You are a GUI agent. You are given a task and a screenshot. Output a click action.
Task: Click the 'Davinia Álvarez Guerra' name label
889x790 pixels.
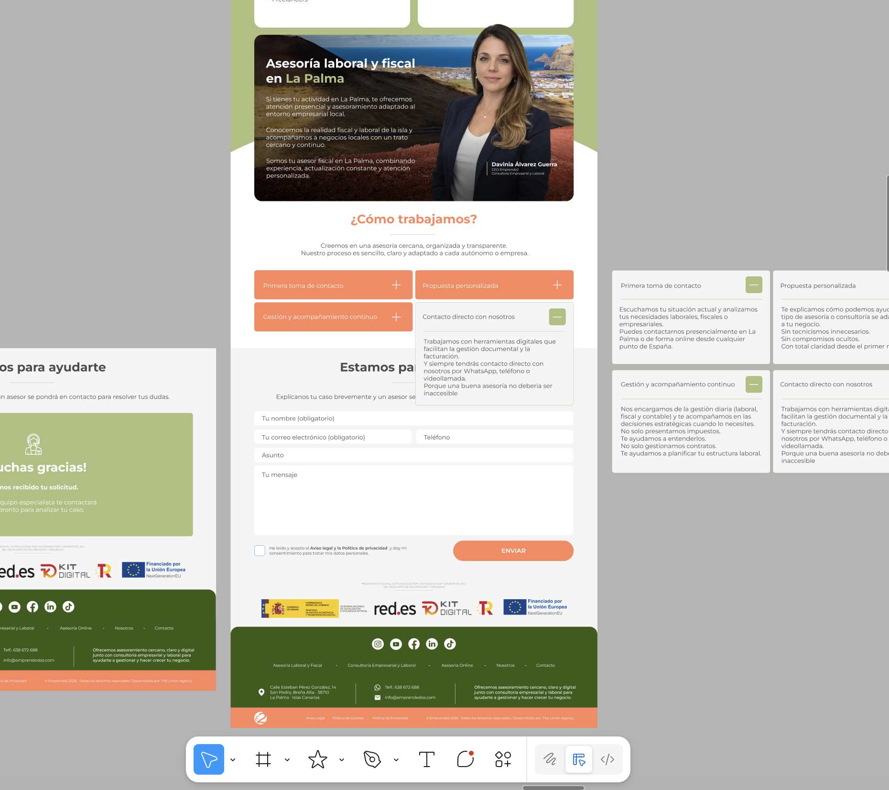[524, 164]
